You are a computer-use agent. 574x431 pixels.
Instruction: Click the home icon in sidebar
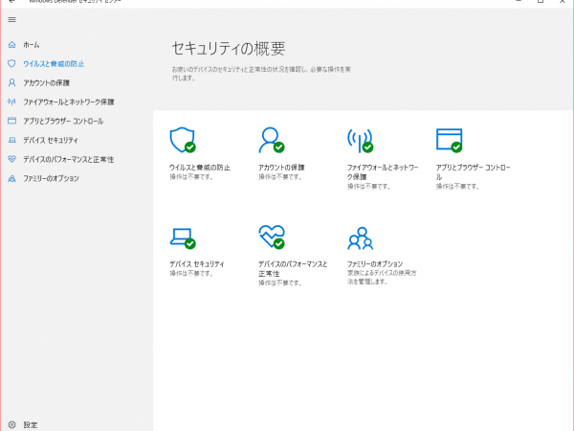pos(11,45)
